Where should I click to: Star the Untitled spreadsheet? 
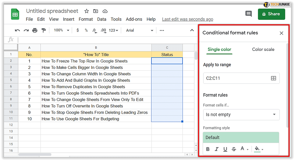pos(87,11)
